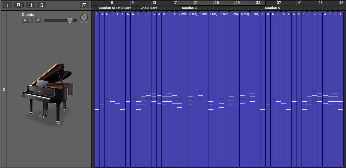This screenshot has width=346, height=168.
Task: Click the master Solo S icon in the toolbar
Action: [42, 5]
